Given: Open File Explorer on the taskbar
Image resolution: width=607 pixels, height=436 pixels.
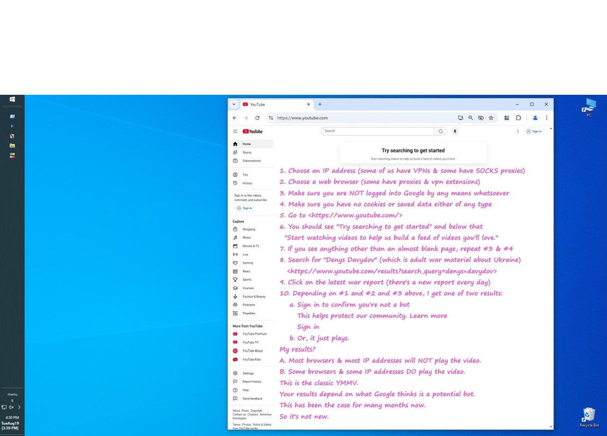Looking at the screenshot, I should (x=12, y=146).
